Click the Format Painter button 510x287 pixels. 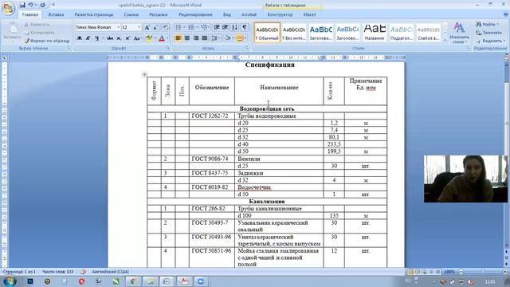48,41
